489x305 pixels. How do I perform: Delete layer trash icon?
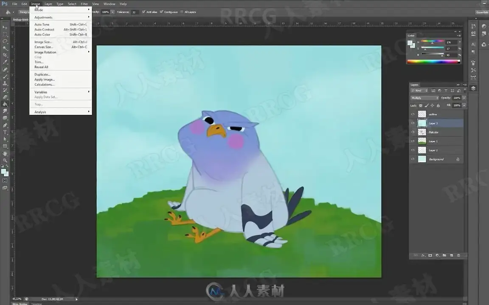click(x=458, y=255)
